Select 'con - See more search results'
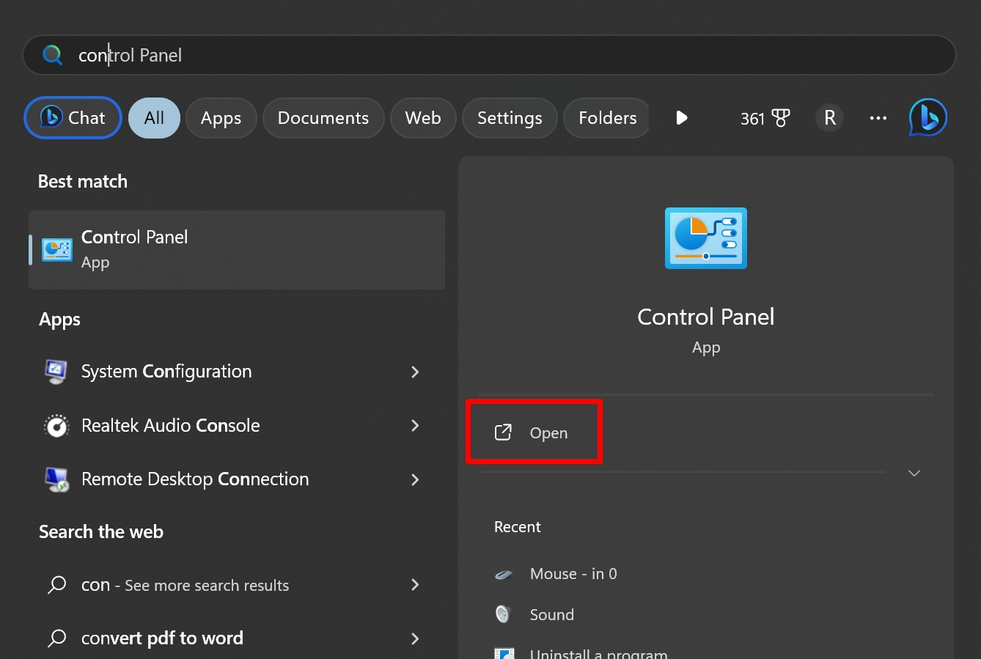The image size is (981, 659). point(237,585)
